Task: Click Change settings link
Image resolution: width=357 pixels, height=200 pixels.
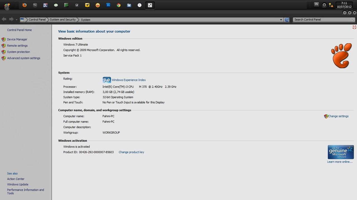Action: pyautogui.click(x=338, y=116)
